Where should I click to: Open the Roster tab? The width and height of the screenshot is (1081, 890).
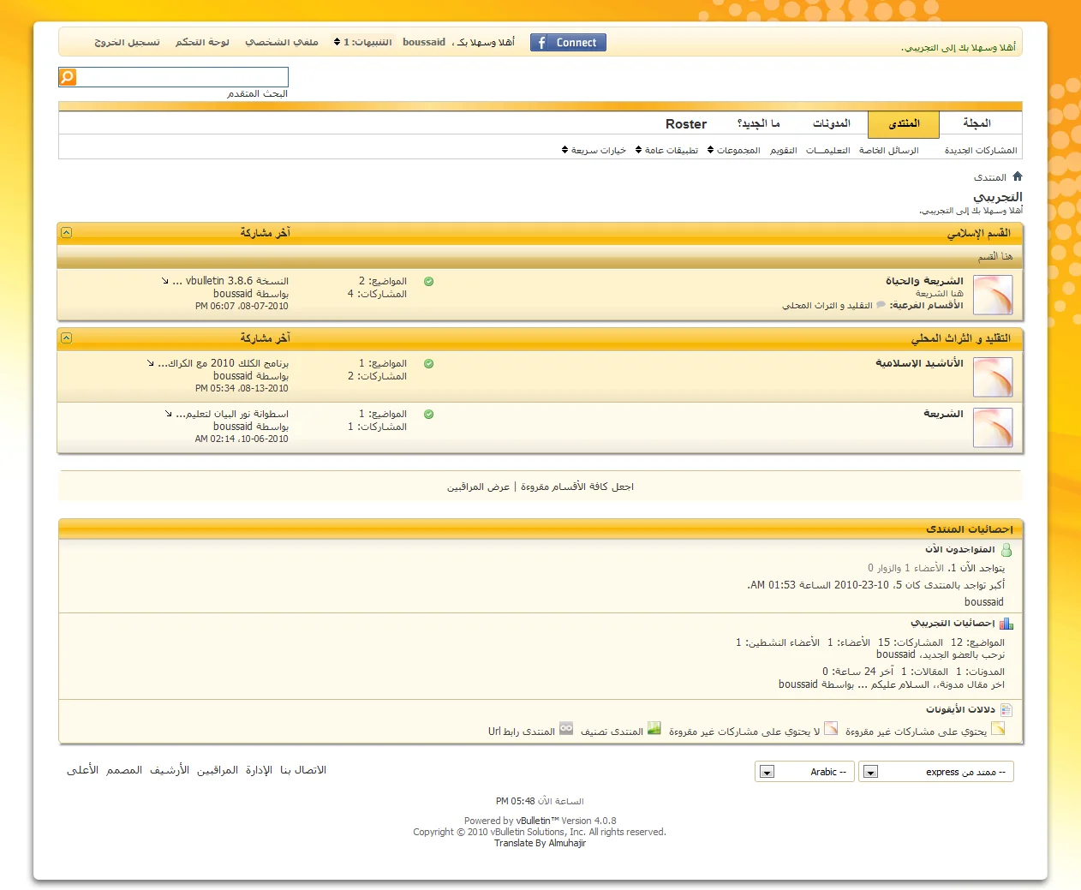[686, 124]
